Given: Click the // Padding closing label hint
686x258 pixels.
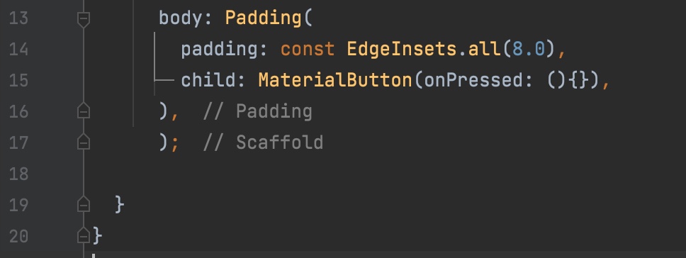Looking at the screenshot, I should click(258, 111).
